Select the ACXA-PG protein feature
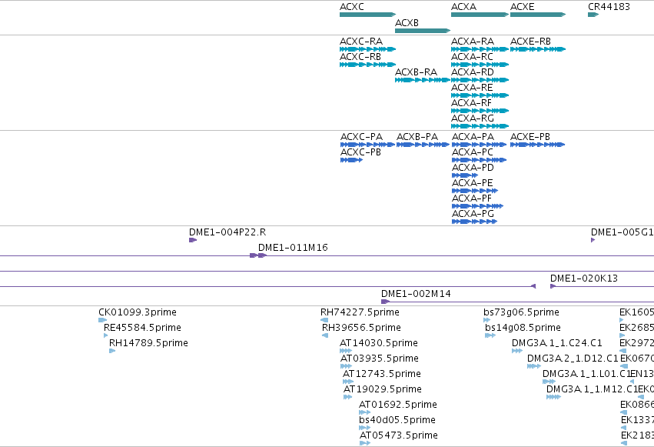This screenshot has width=654, height=447. (x=474, y=222)
